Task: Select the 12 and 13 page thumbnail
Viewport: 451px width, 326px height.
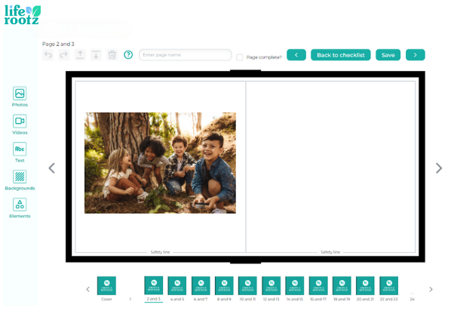Action: (x=272, y=285)
